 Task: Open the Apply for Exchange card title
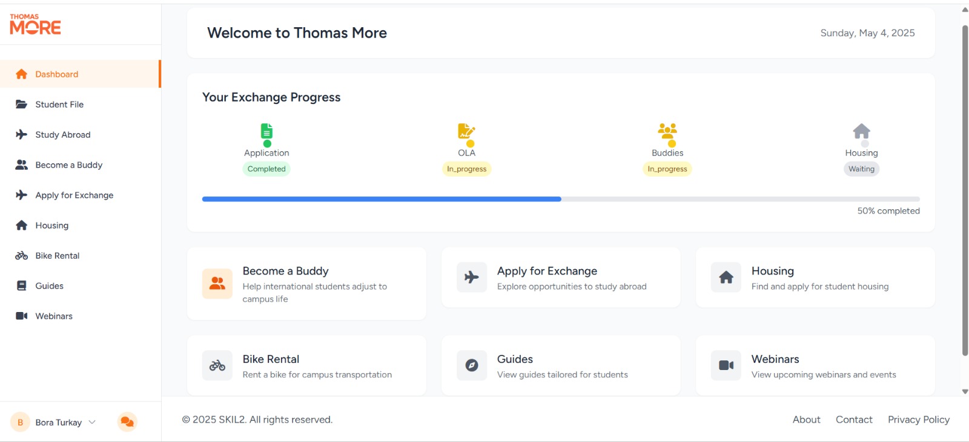547,271
